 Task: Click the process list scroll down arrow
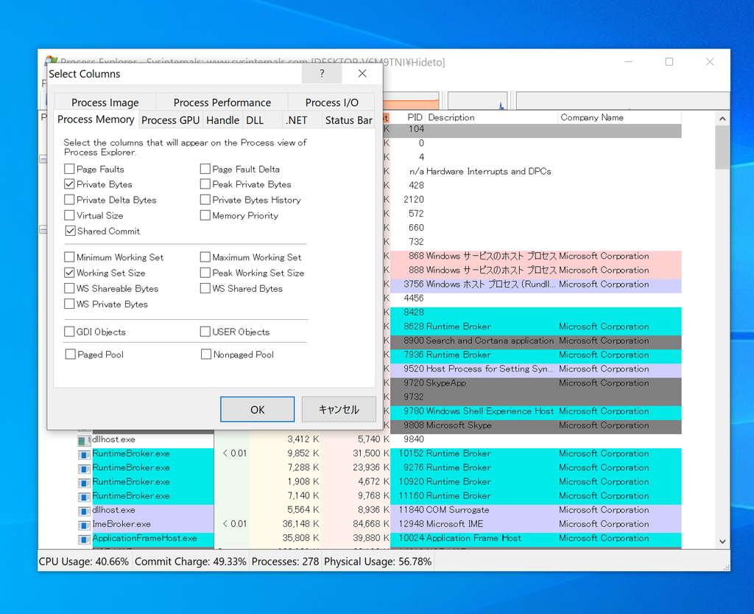coord(722,541)
